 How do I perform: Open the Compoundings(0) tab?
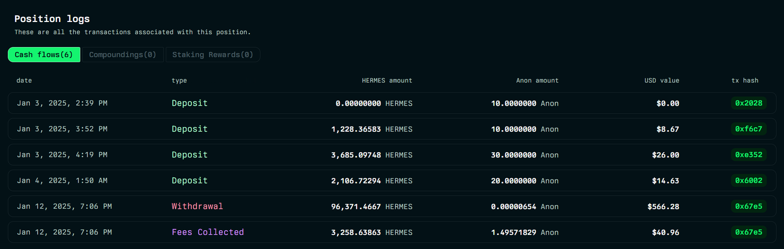(x=123, y=55)
